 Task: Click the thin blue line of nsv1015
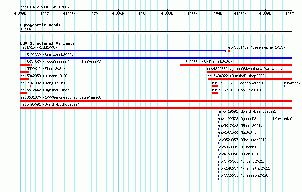pos(123,51)
